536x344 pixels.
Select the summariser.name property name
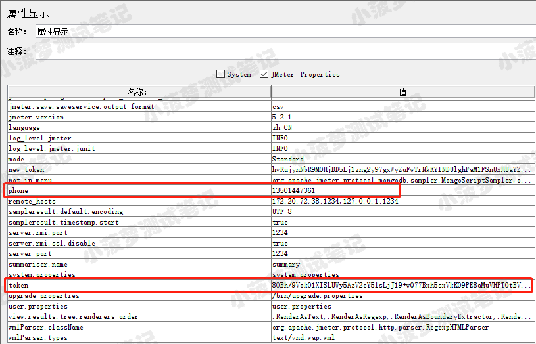pos(38,264)
